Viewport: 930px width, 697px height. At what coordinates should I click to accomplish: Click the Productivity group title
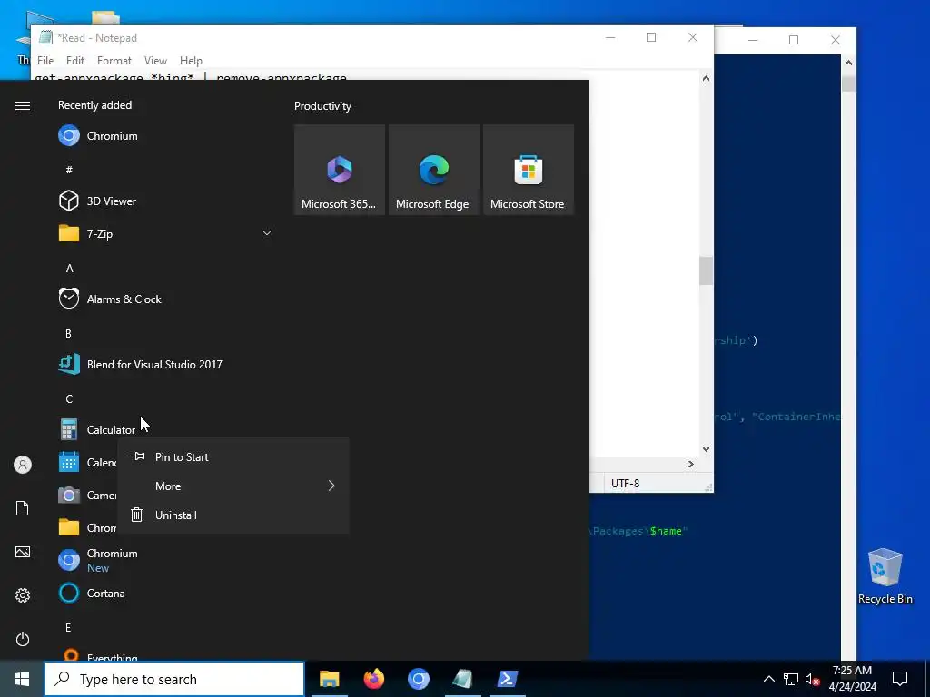click(322, 106)
